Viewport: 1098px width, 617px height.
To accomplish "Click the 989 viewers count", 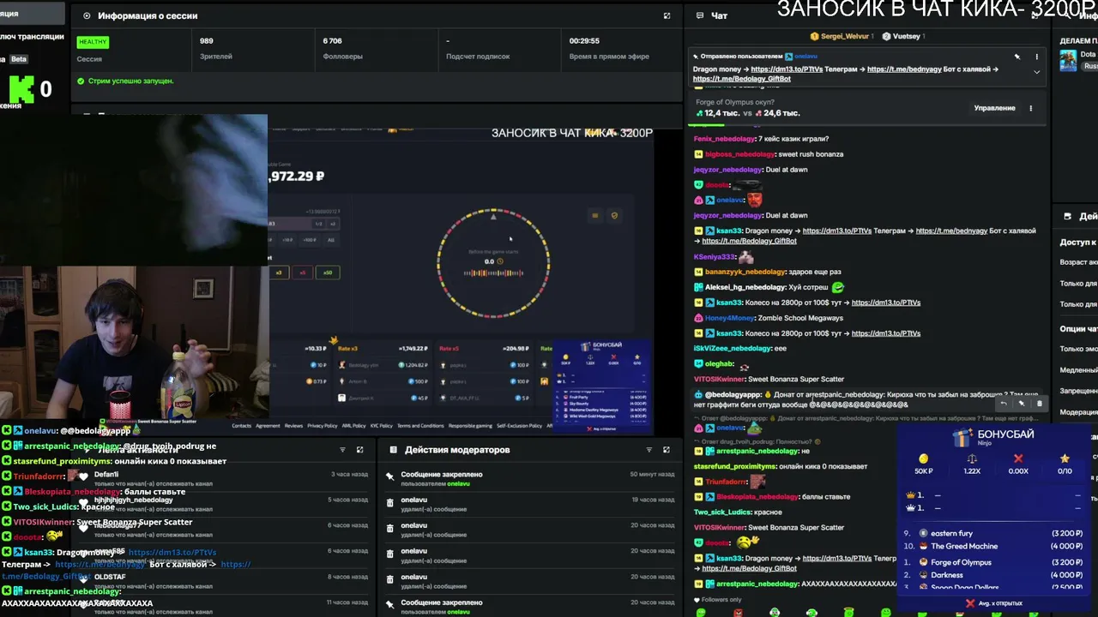I will coord(207,41).
